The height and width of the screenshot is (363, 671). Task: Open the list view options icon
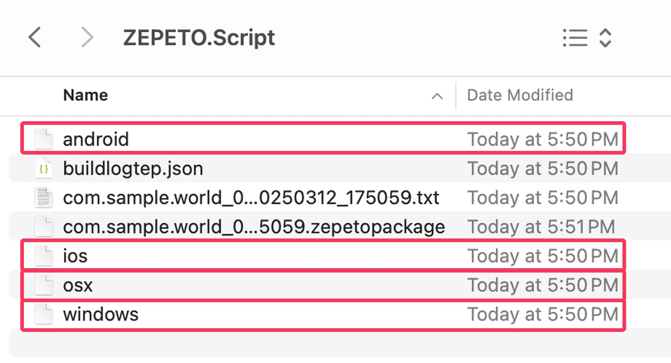(x=575, y=38)
